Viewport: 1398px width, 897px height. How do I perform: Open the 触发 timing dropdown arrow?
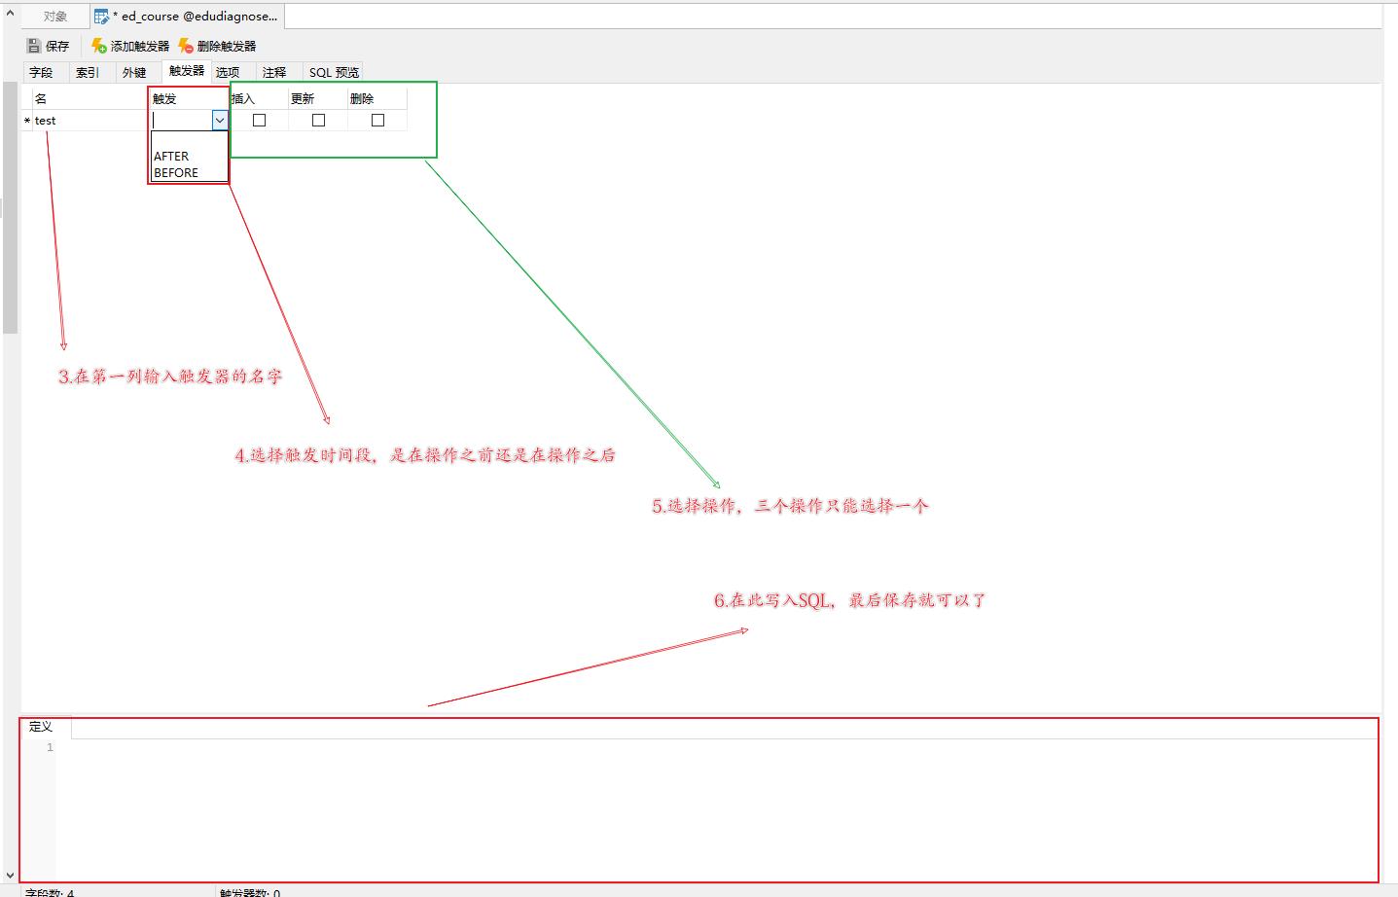[220, 121]
